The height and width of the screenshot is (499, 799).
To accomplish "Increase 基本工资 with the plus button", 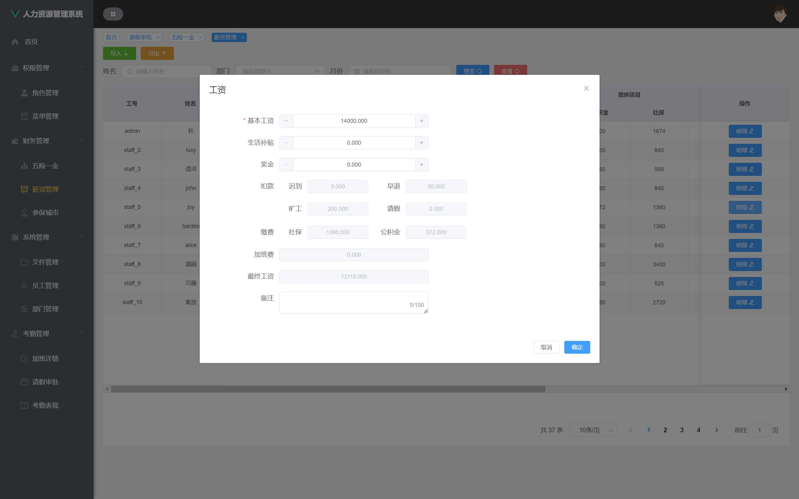I will 421,121.
